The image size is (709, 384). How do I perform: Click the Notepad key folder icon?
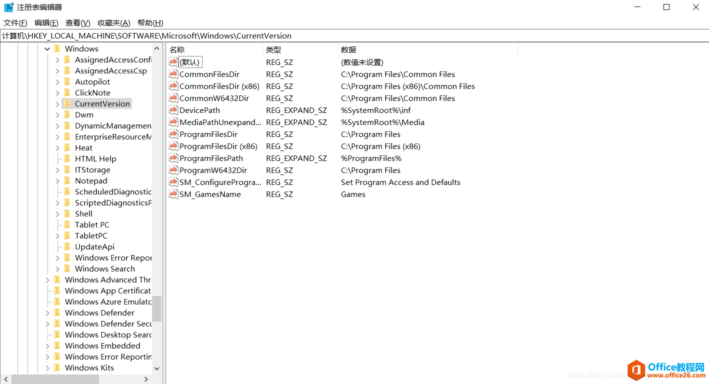(x=67, y=180)
